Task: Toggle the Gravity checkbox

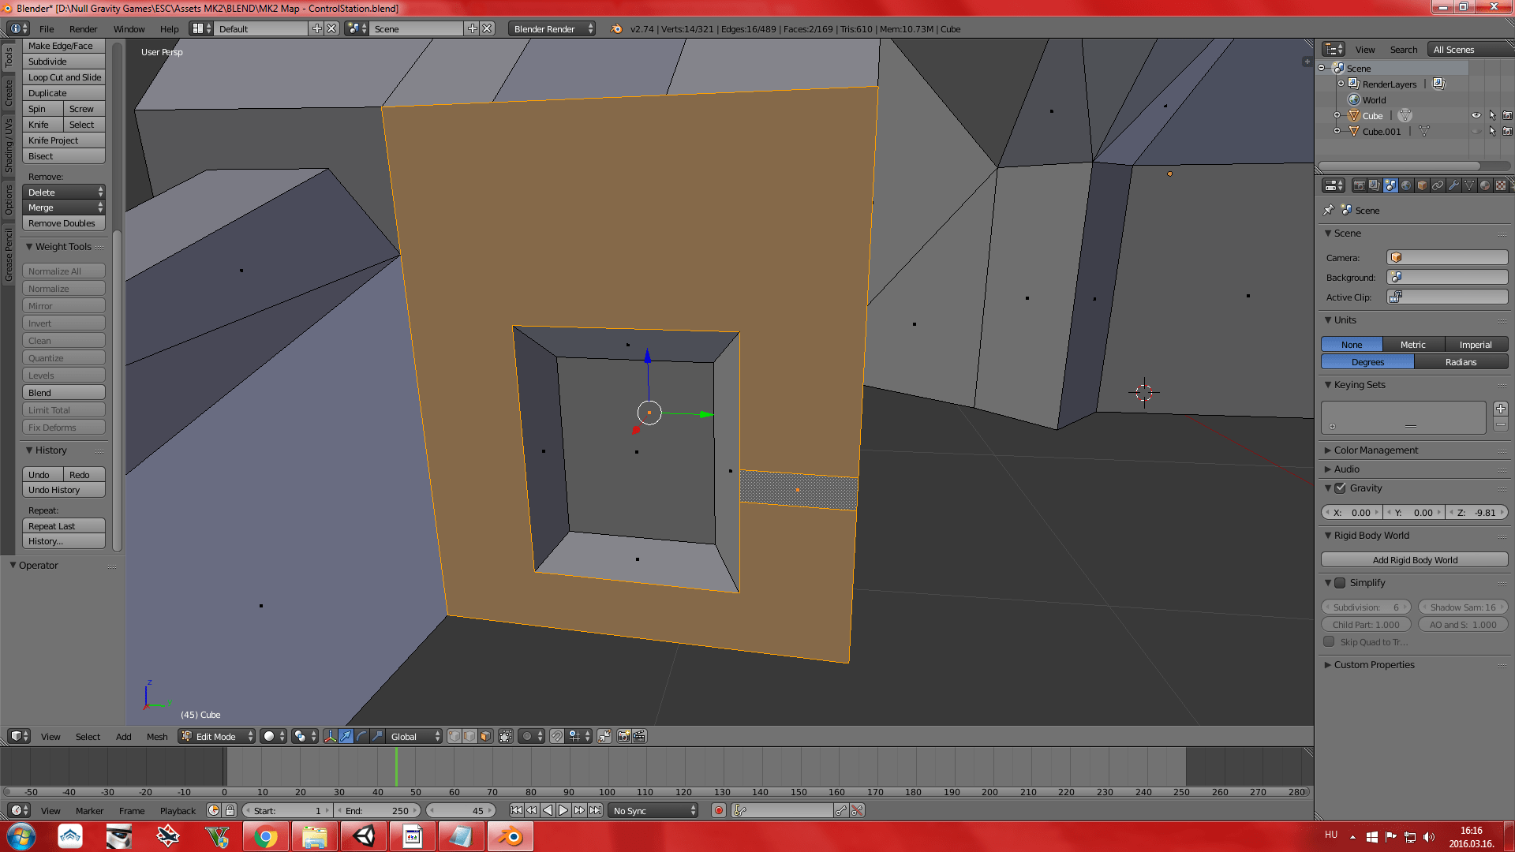Action: (x=1340, y=488)
